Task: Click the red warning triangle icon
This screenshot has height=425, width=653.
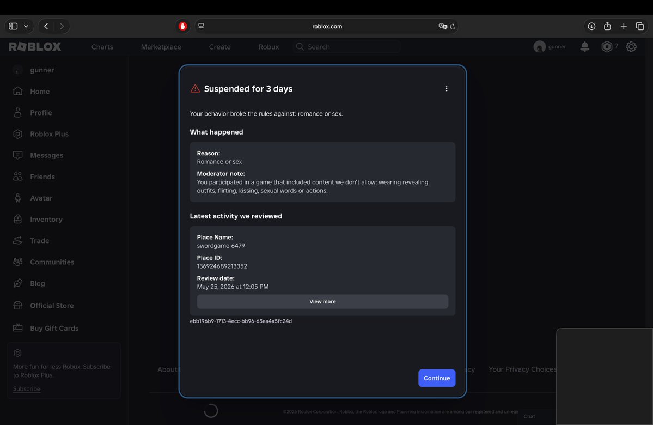Action: pos(195,88)
